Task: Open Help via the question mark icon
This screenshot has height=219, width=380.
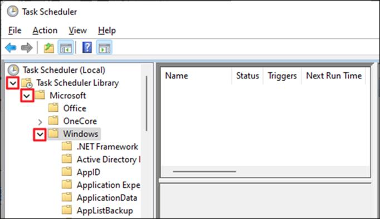Action: [x=87, y=47]
